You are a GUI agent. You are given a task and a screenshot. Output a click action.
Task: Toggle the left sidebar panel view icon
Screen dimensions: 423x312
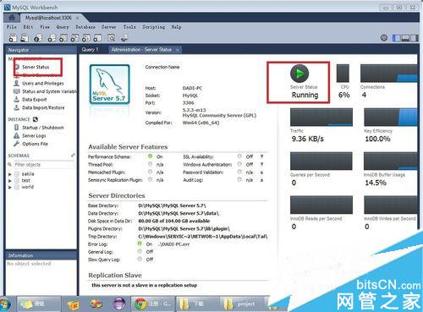[396, 38]
